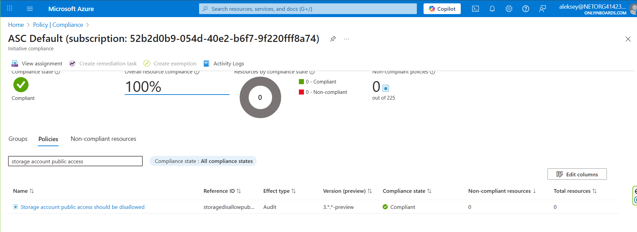
Task: Switch to Non-compliant resources tab
Action: pos(103,139)
